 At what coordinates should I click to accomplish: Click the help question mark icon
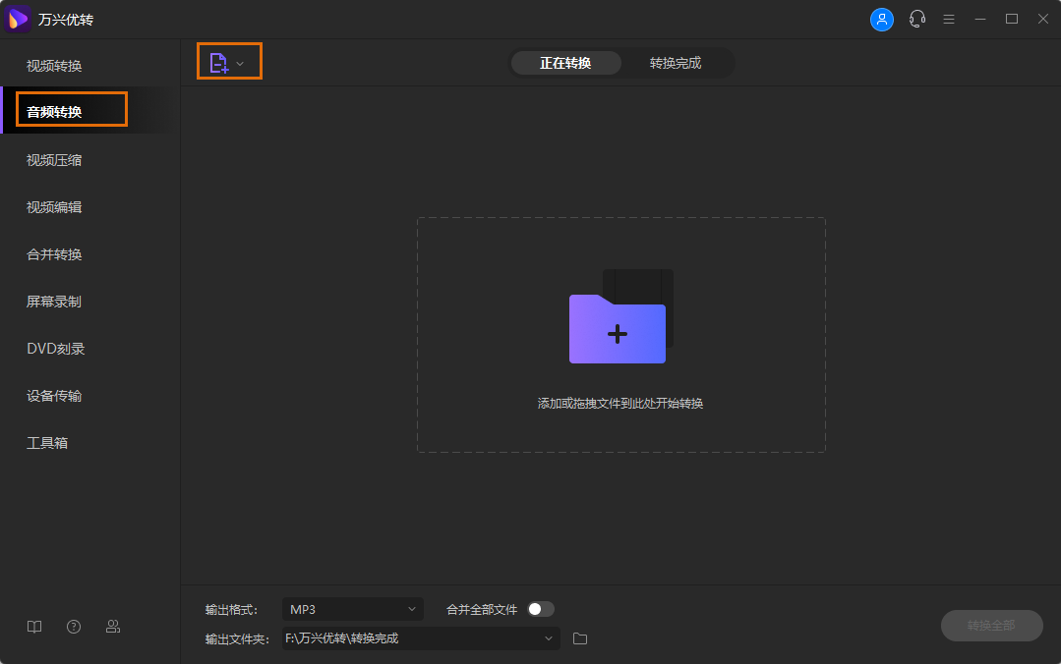[73, 626]
